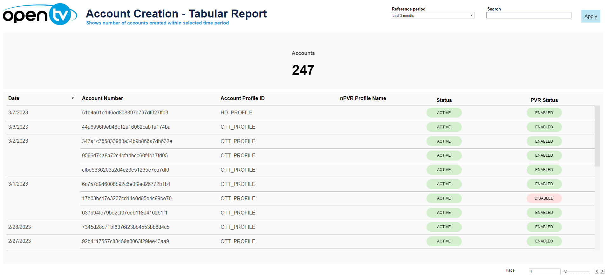Click the Account Number column header
This screenshot has width=608, height=279.
pos(102,99)
